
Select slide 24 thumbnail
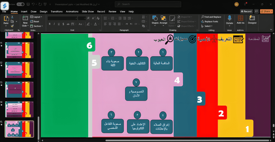pyautogui.click(x=19, y=109)
